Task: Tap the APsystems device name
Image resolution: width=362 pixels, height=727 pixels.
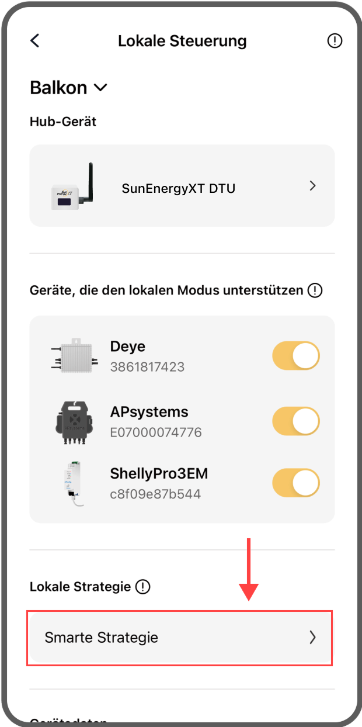Action: (149, 412)
